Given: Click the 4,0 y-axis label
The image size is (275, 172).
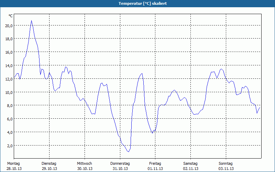Looking at the screenshot, I should point(10,132).
